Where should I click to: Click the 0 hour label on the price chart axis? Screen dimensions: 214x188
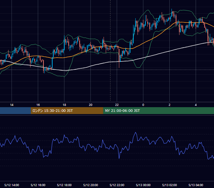[143, 105]
